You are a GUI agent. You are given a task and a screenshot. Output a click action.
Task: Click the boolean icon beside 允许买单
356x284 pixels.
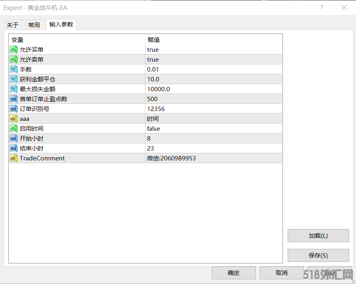(13, 50)
